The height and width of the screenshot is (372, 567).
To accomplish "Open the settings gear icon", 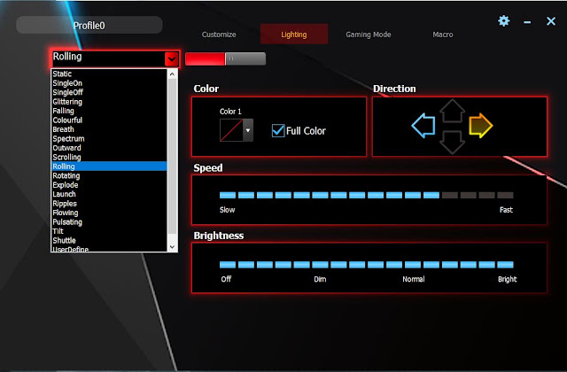I will [503, 21].
